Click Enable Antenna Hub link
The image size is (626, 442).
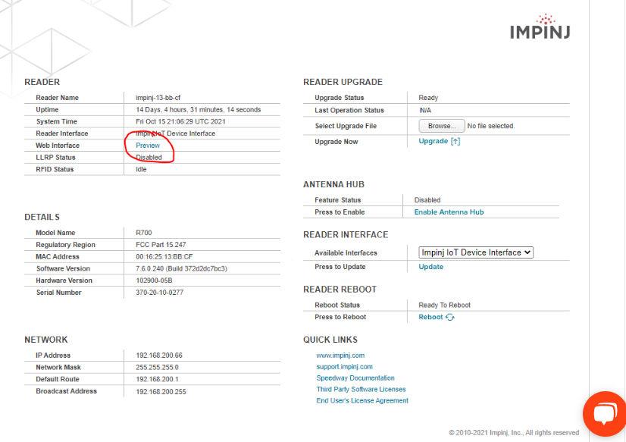point(449,212)
